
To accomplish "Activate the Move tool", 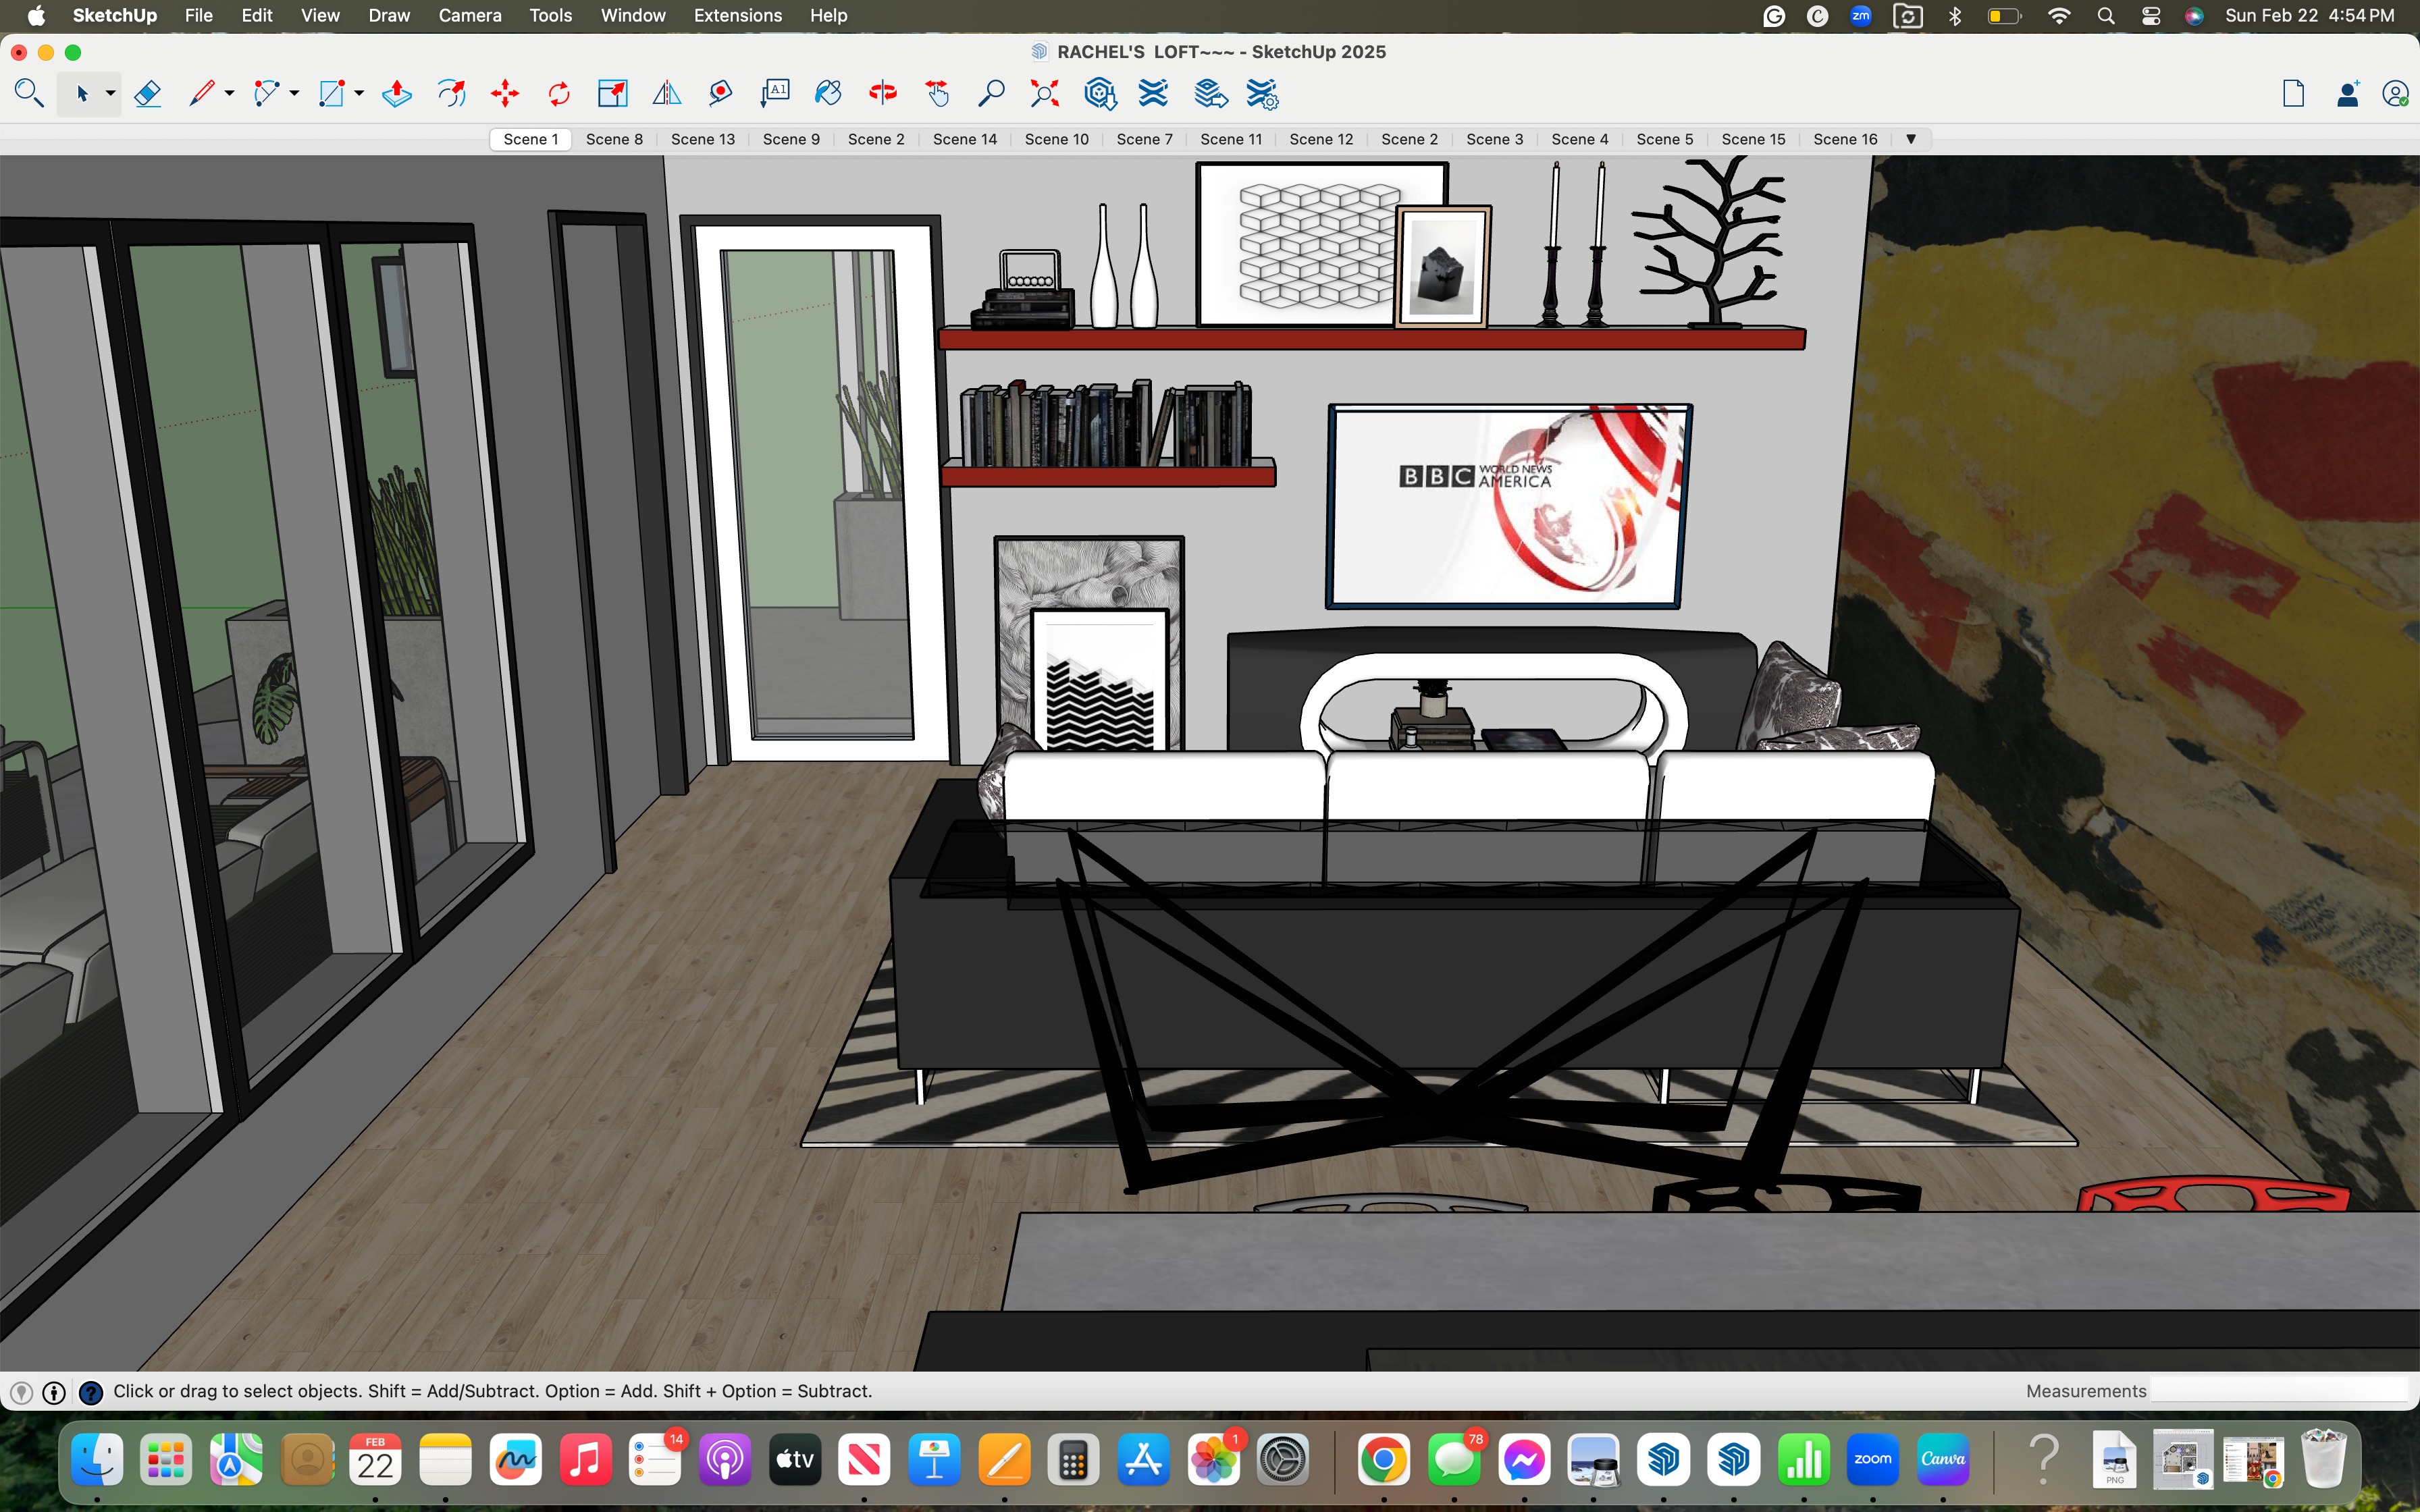I will coord(505,94).
